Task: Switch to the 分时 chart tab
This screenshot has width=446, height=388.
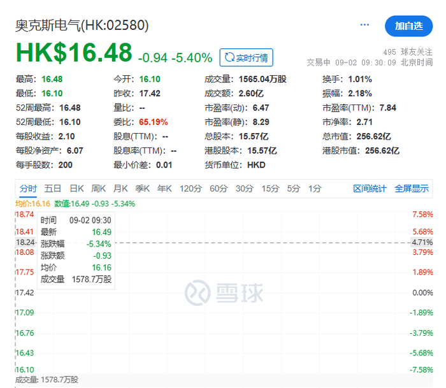Action: (x=28, y=189)
